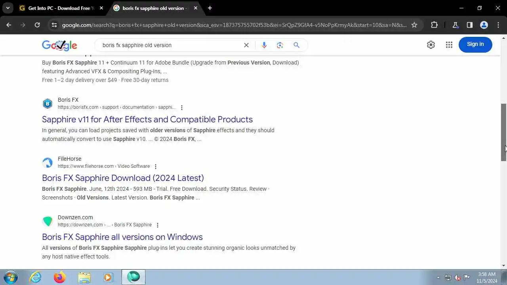Open a new browser tab
The image size is (507, 285).
(210, 8)
